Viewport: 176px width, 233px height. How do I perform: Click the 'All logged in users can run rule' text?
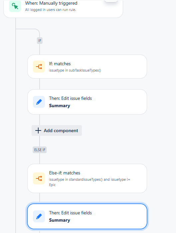tap(51, 10)
